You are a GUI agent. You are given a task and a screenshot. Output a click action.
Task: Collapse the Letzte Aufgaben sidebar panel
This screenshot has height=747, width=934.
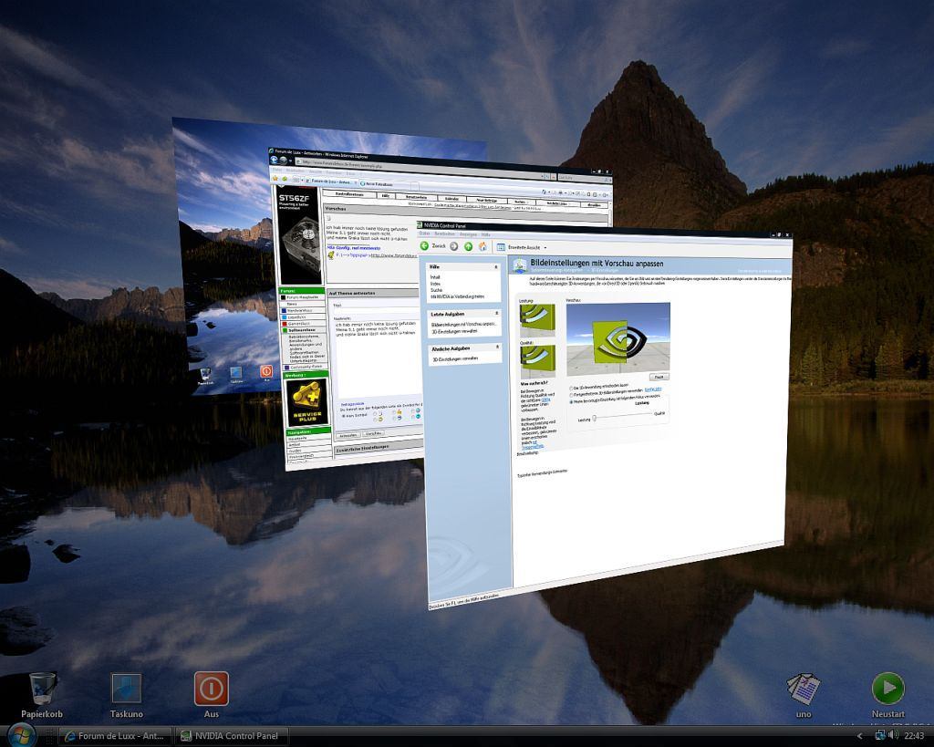[497, 314]
